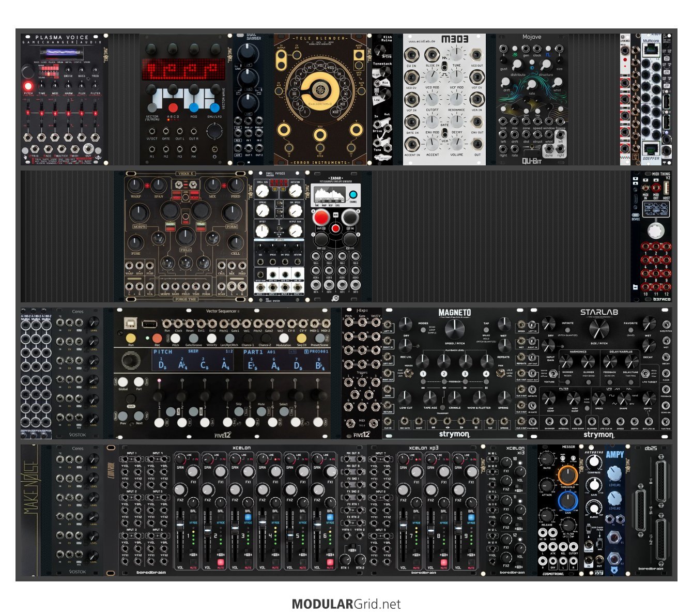Select head 4 button on Magneto
The image size is (693, 615).
point(486,374)
